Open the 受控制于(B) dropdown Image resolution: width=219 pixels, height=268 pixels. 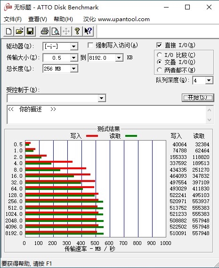point(102,98)
